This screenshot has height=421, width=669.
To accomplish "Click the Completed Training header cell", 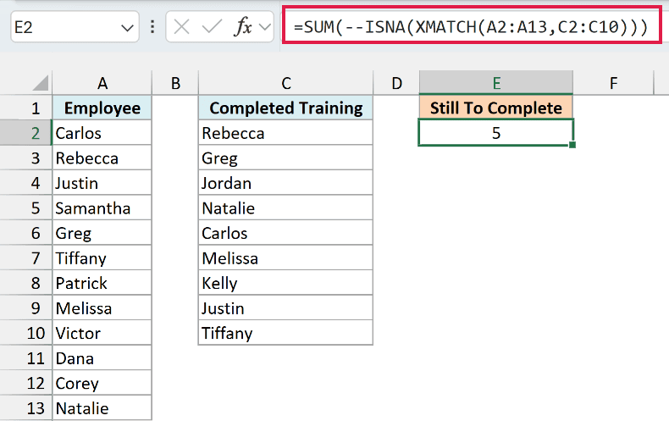I will click(286, 108).
